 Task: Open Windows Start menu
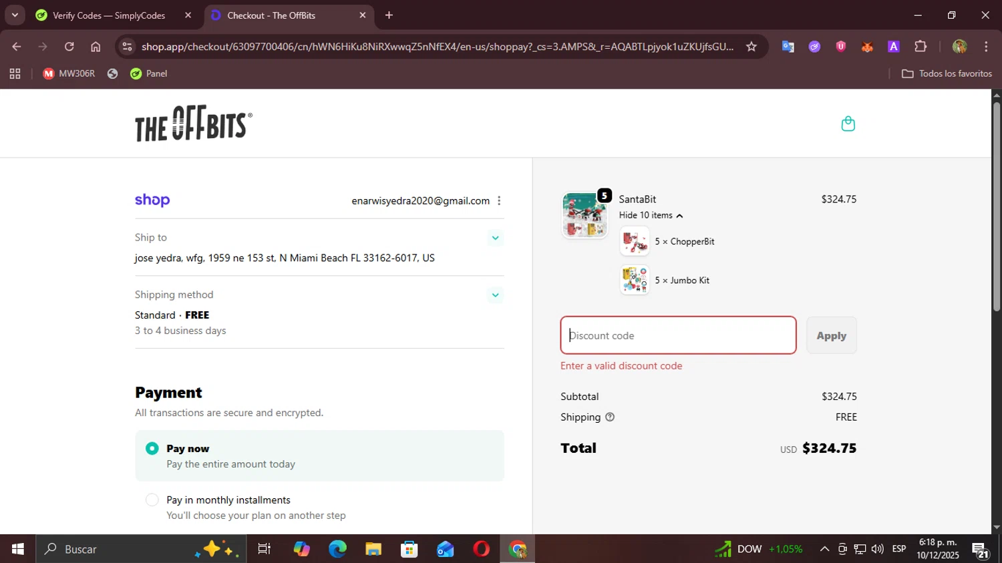tap(18, 549)
